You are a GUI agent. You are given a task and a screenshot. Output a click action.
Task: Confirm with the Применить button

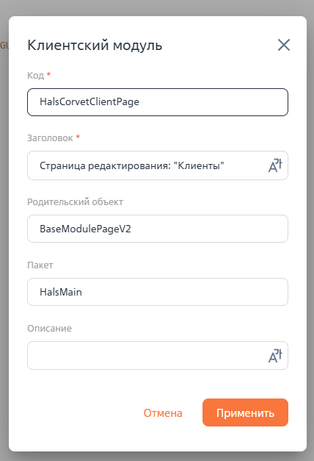(245, 412)
